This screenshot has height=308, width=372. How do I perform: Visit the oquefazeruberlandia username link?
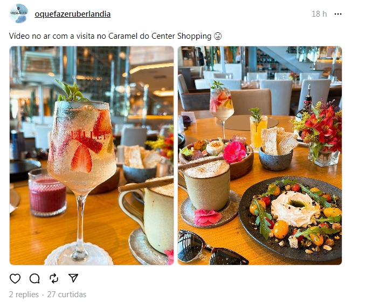pyautogui.click(x=73, y=14)
